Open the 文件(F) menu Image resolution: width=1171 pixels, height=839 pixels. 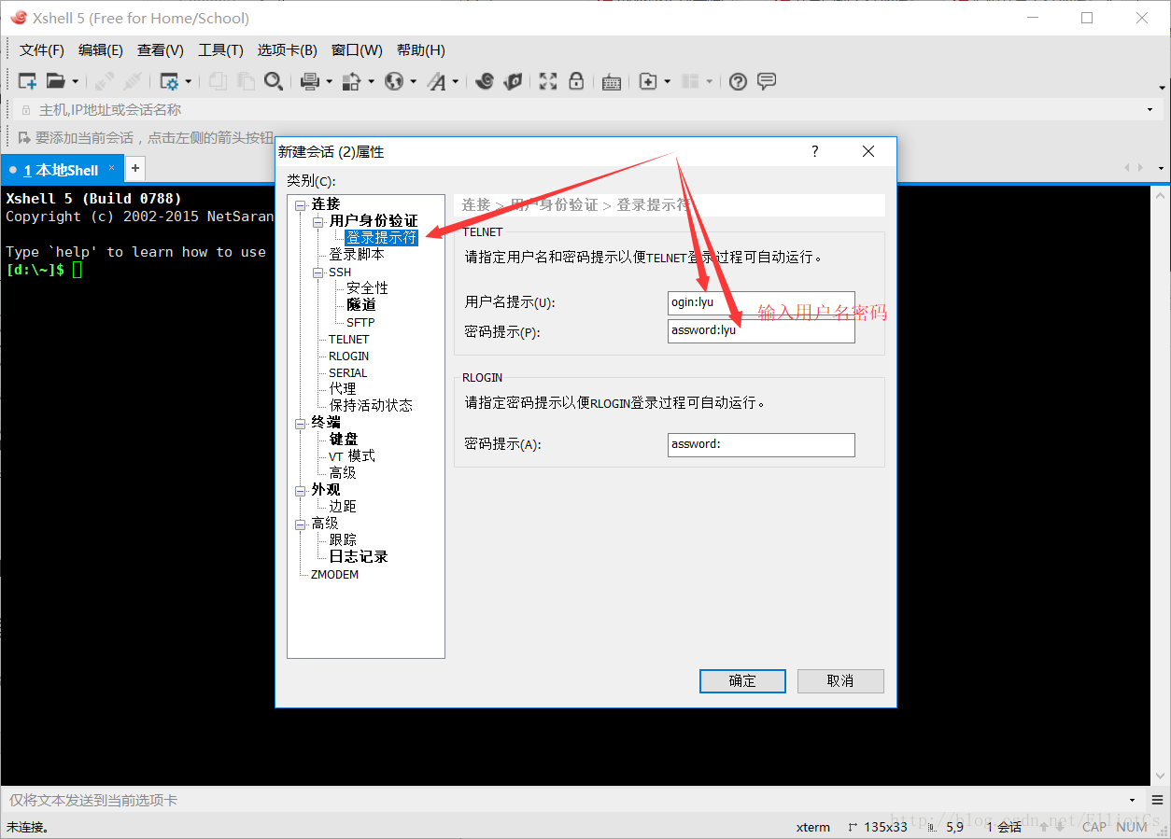pyautogui.click(x=42, y=50)
